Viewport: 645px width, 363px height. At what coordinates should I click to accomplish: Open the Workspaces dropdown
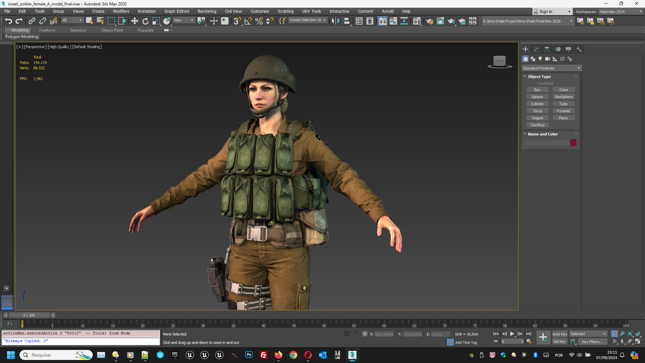620,12
